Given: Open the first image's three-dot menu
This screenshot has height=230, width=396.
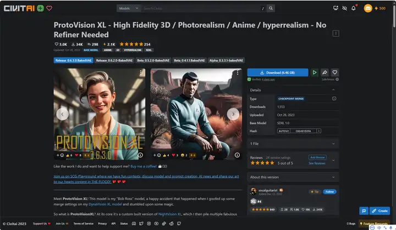Looking at the screenshot, I should [141, 73].
